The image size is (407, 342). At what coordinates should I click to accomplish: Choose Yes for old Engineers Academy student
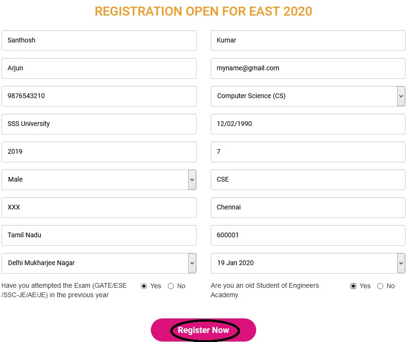pos(353,286)
